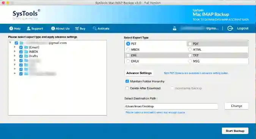Select the TXT export type

click(190, 56)
